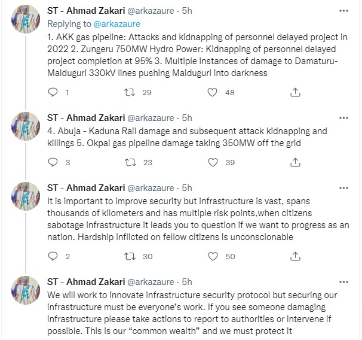Screen dimensions: 362x340
Task: Like the Abuja-Kaduna Rail damage tweet
Action: tap(212, 162)
